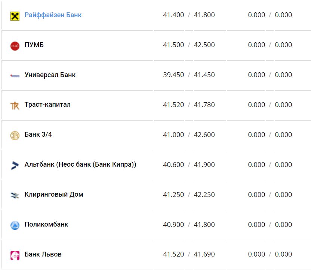Open Альтбанк (Неос банк) entry

pyautogui.click(x=80, y=164)
